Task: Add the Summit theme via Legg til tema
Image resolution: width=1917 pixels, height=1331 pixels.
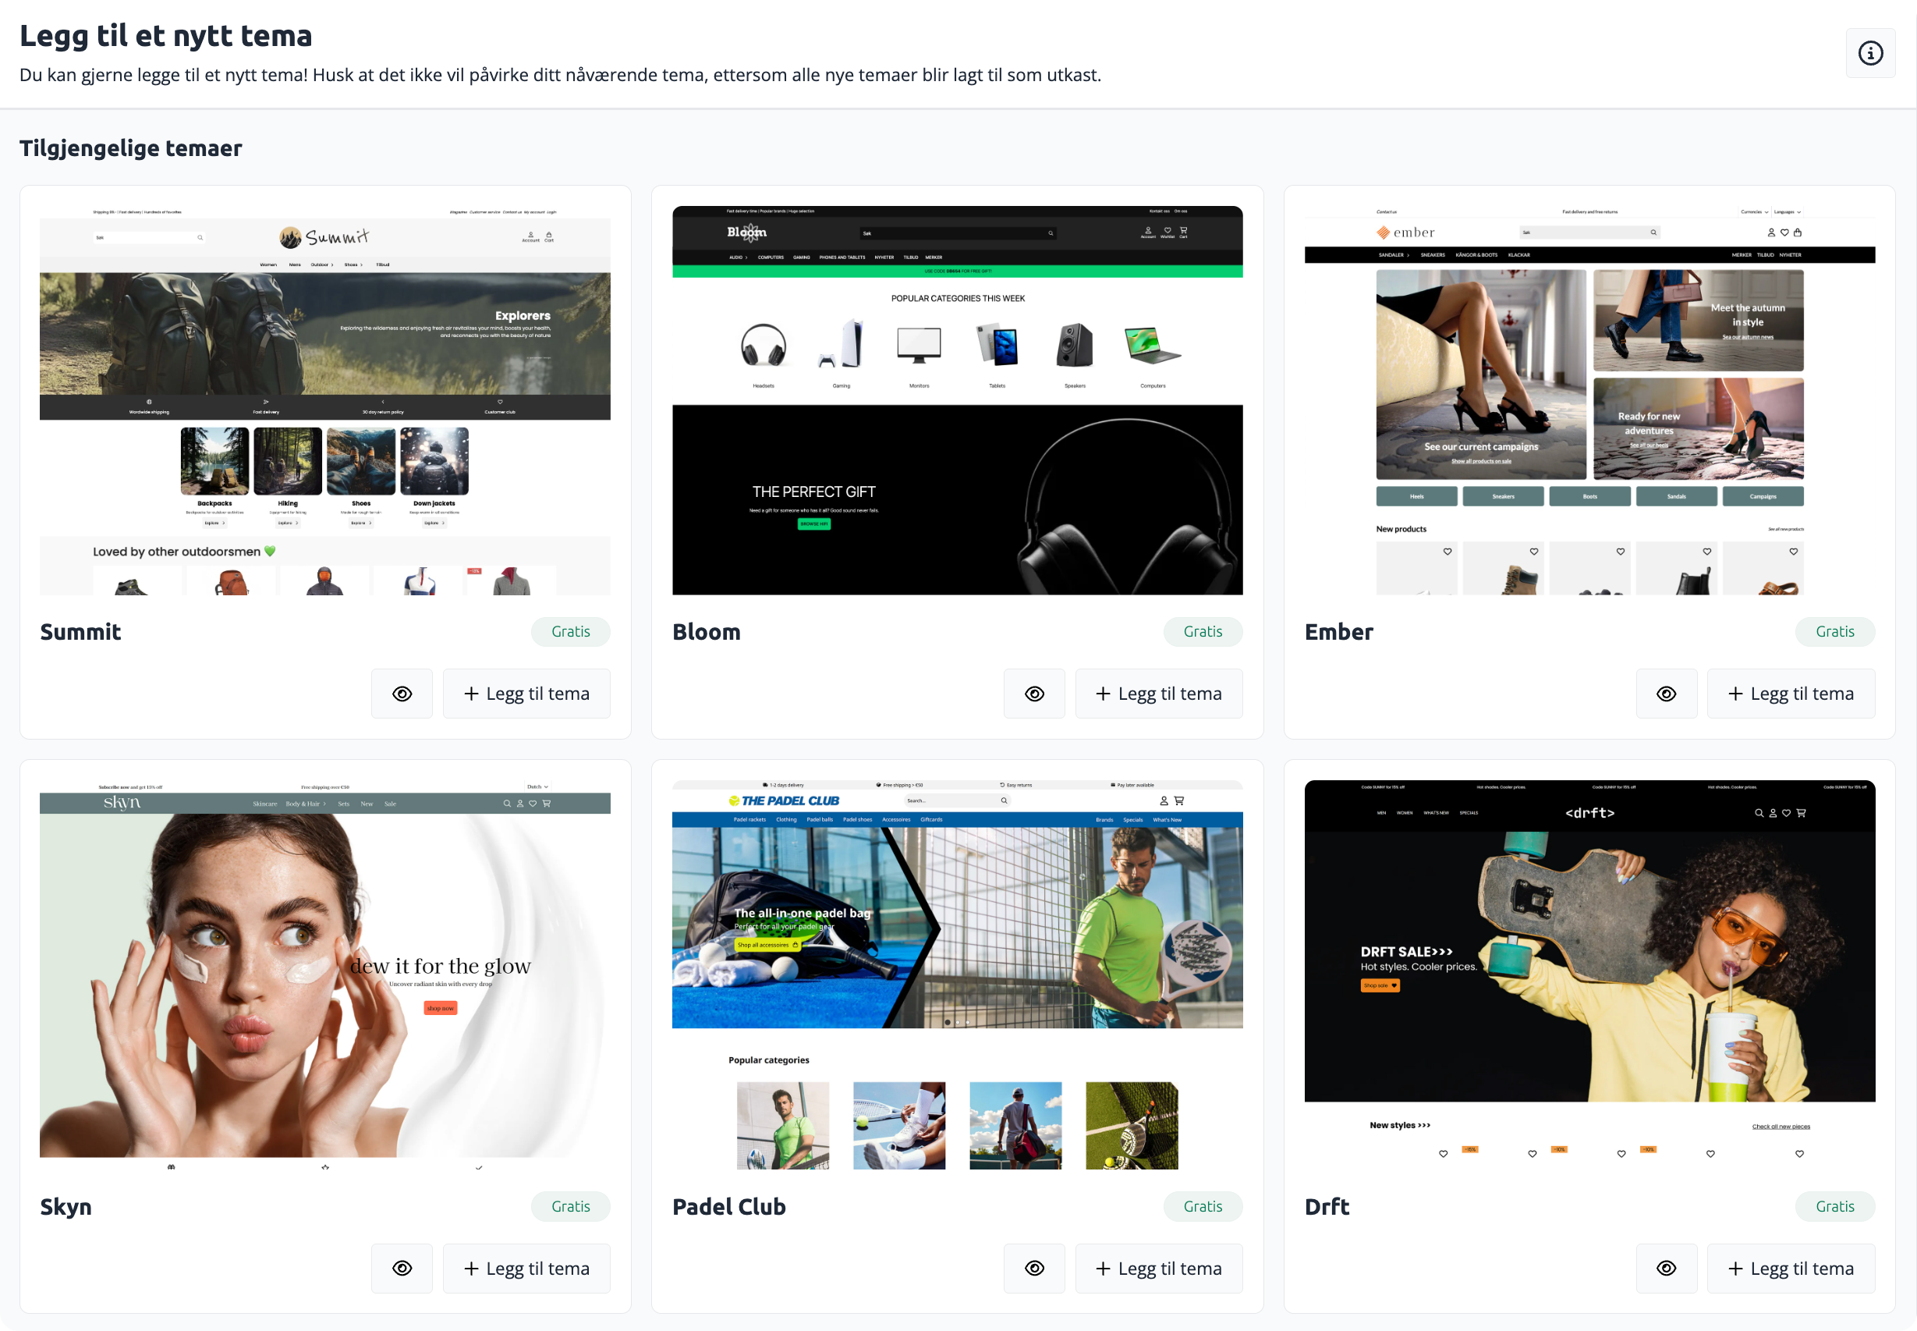Action: [x=526, y=694]
